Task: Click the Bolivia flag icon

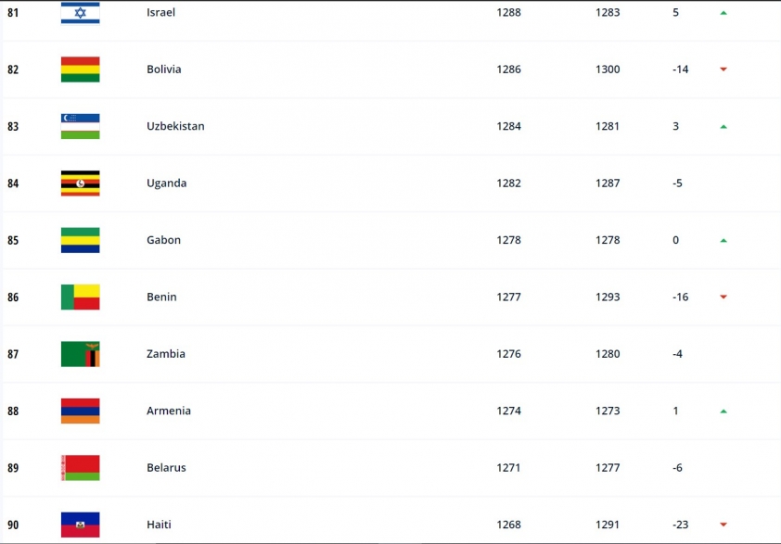Action: point(80,70)
